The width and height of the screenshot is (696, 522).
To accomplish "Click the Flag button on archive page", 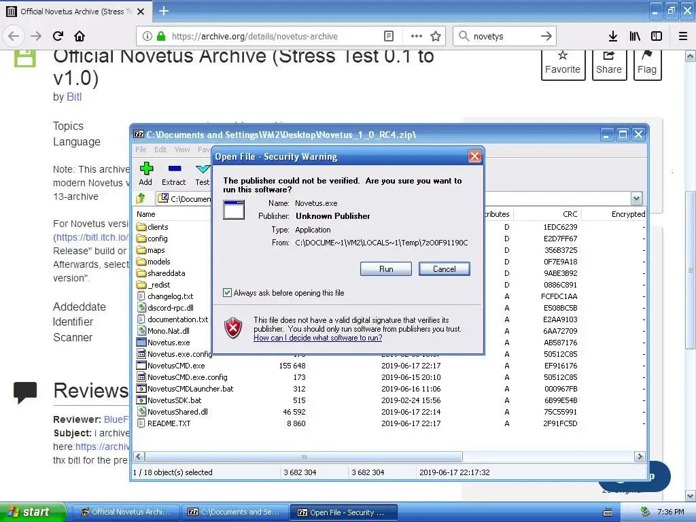I will click(x=647, y=65).
